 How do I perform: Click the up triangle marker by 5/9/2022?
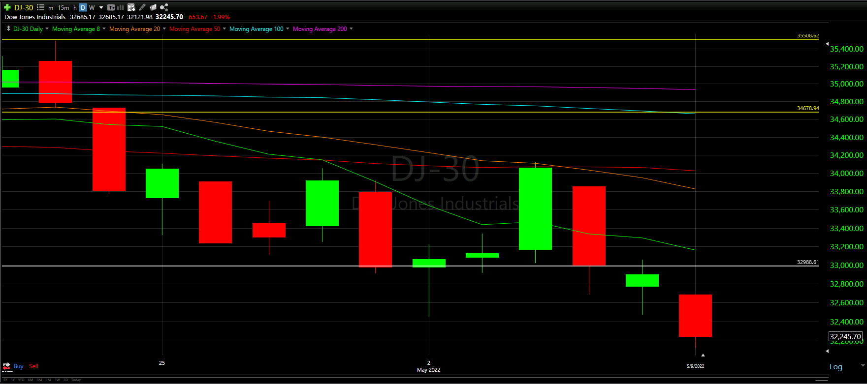[703, 354]
